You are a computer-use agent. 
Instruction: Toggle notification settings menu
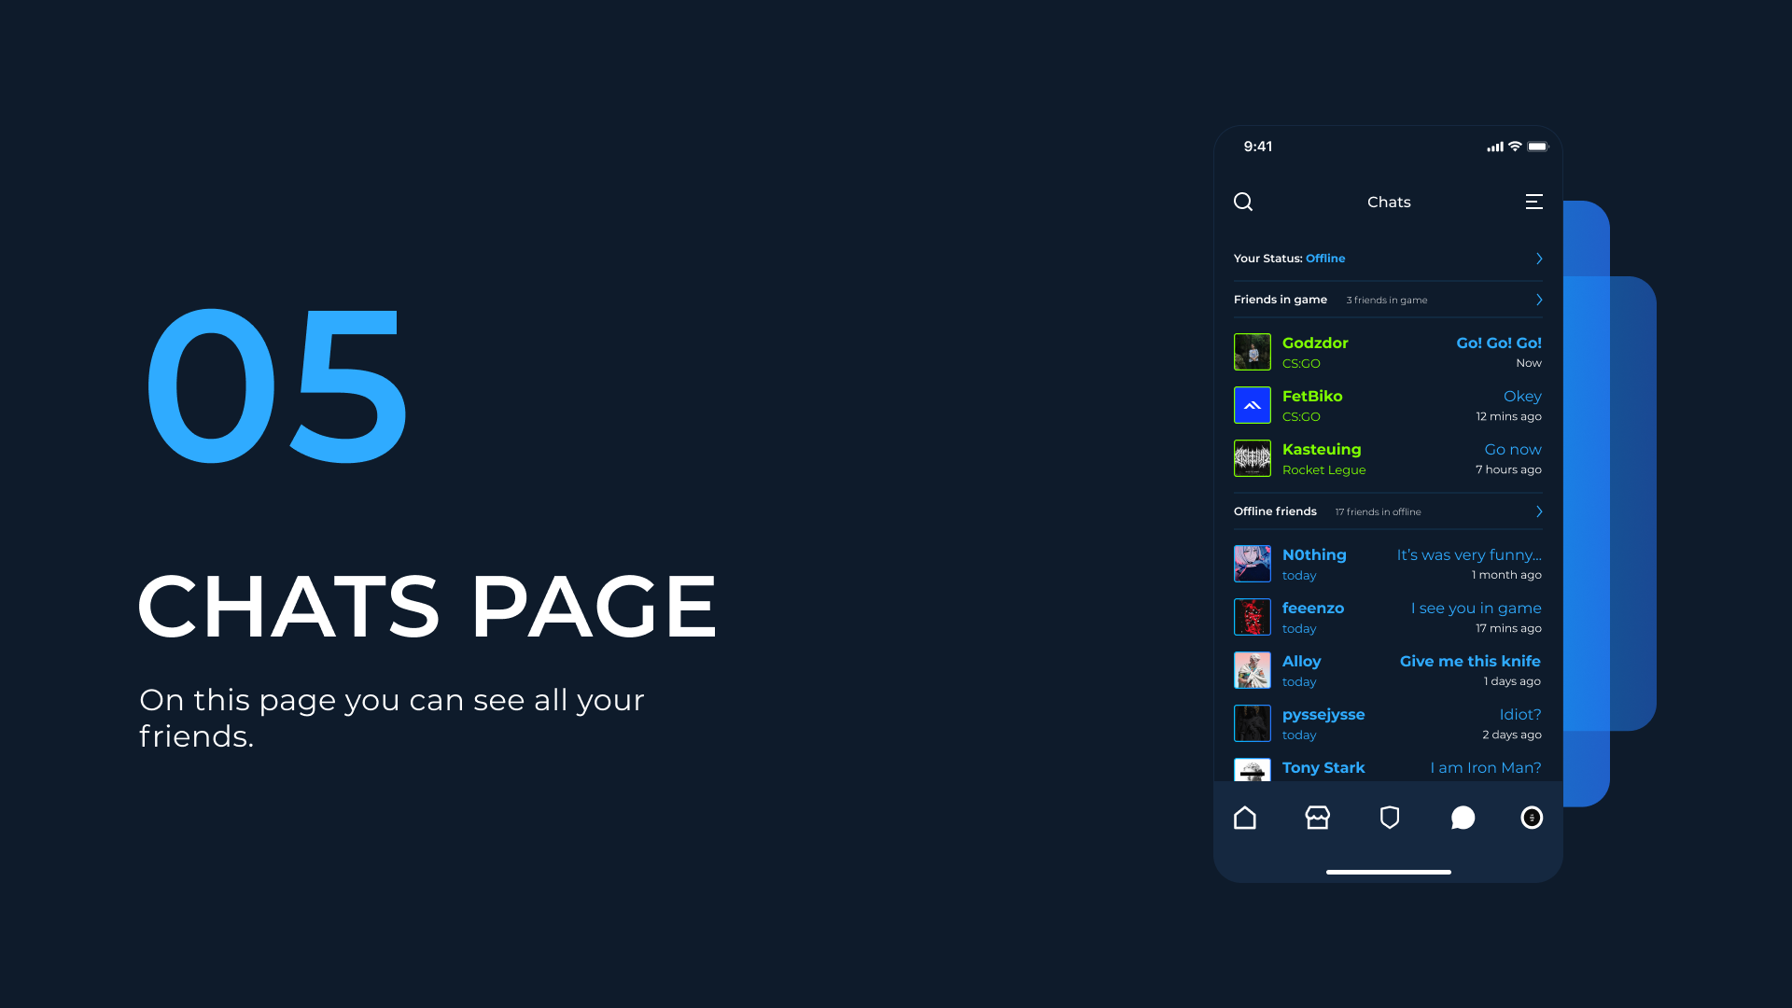click(1533, 202)
